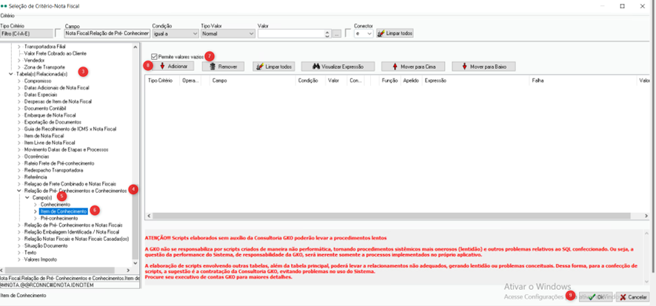
Task: Select Despesas de Item de Nota Fiscal
Action: point(58,101)
